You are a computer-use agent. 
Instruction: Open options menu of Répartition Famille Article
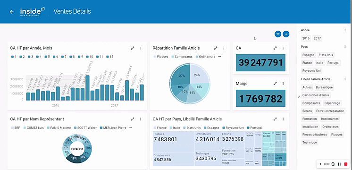[224, 48]
